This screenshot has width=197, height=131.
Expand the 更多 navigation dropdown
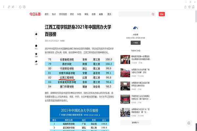[x=109, y=14]
